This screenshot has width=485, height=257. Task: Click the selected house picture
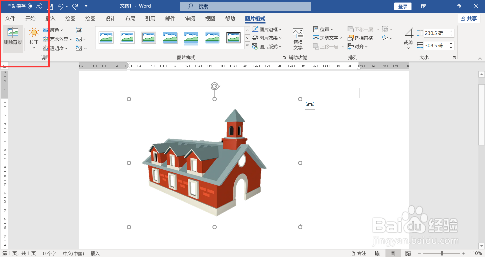tap(214, 163)
